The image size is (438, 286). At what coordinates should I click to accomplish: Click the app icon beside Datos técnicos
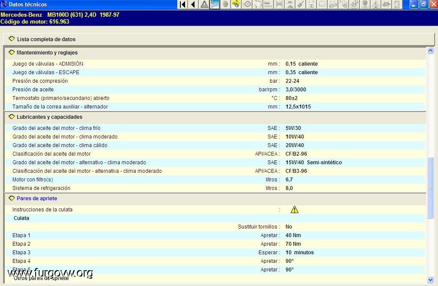point(4,4)
